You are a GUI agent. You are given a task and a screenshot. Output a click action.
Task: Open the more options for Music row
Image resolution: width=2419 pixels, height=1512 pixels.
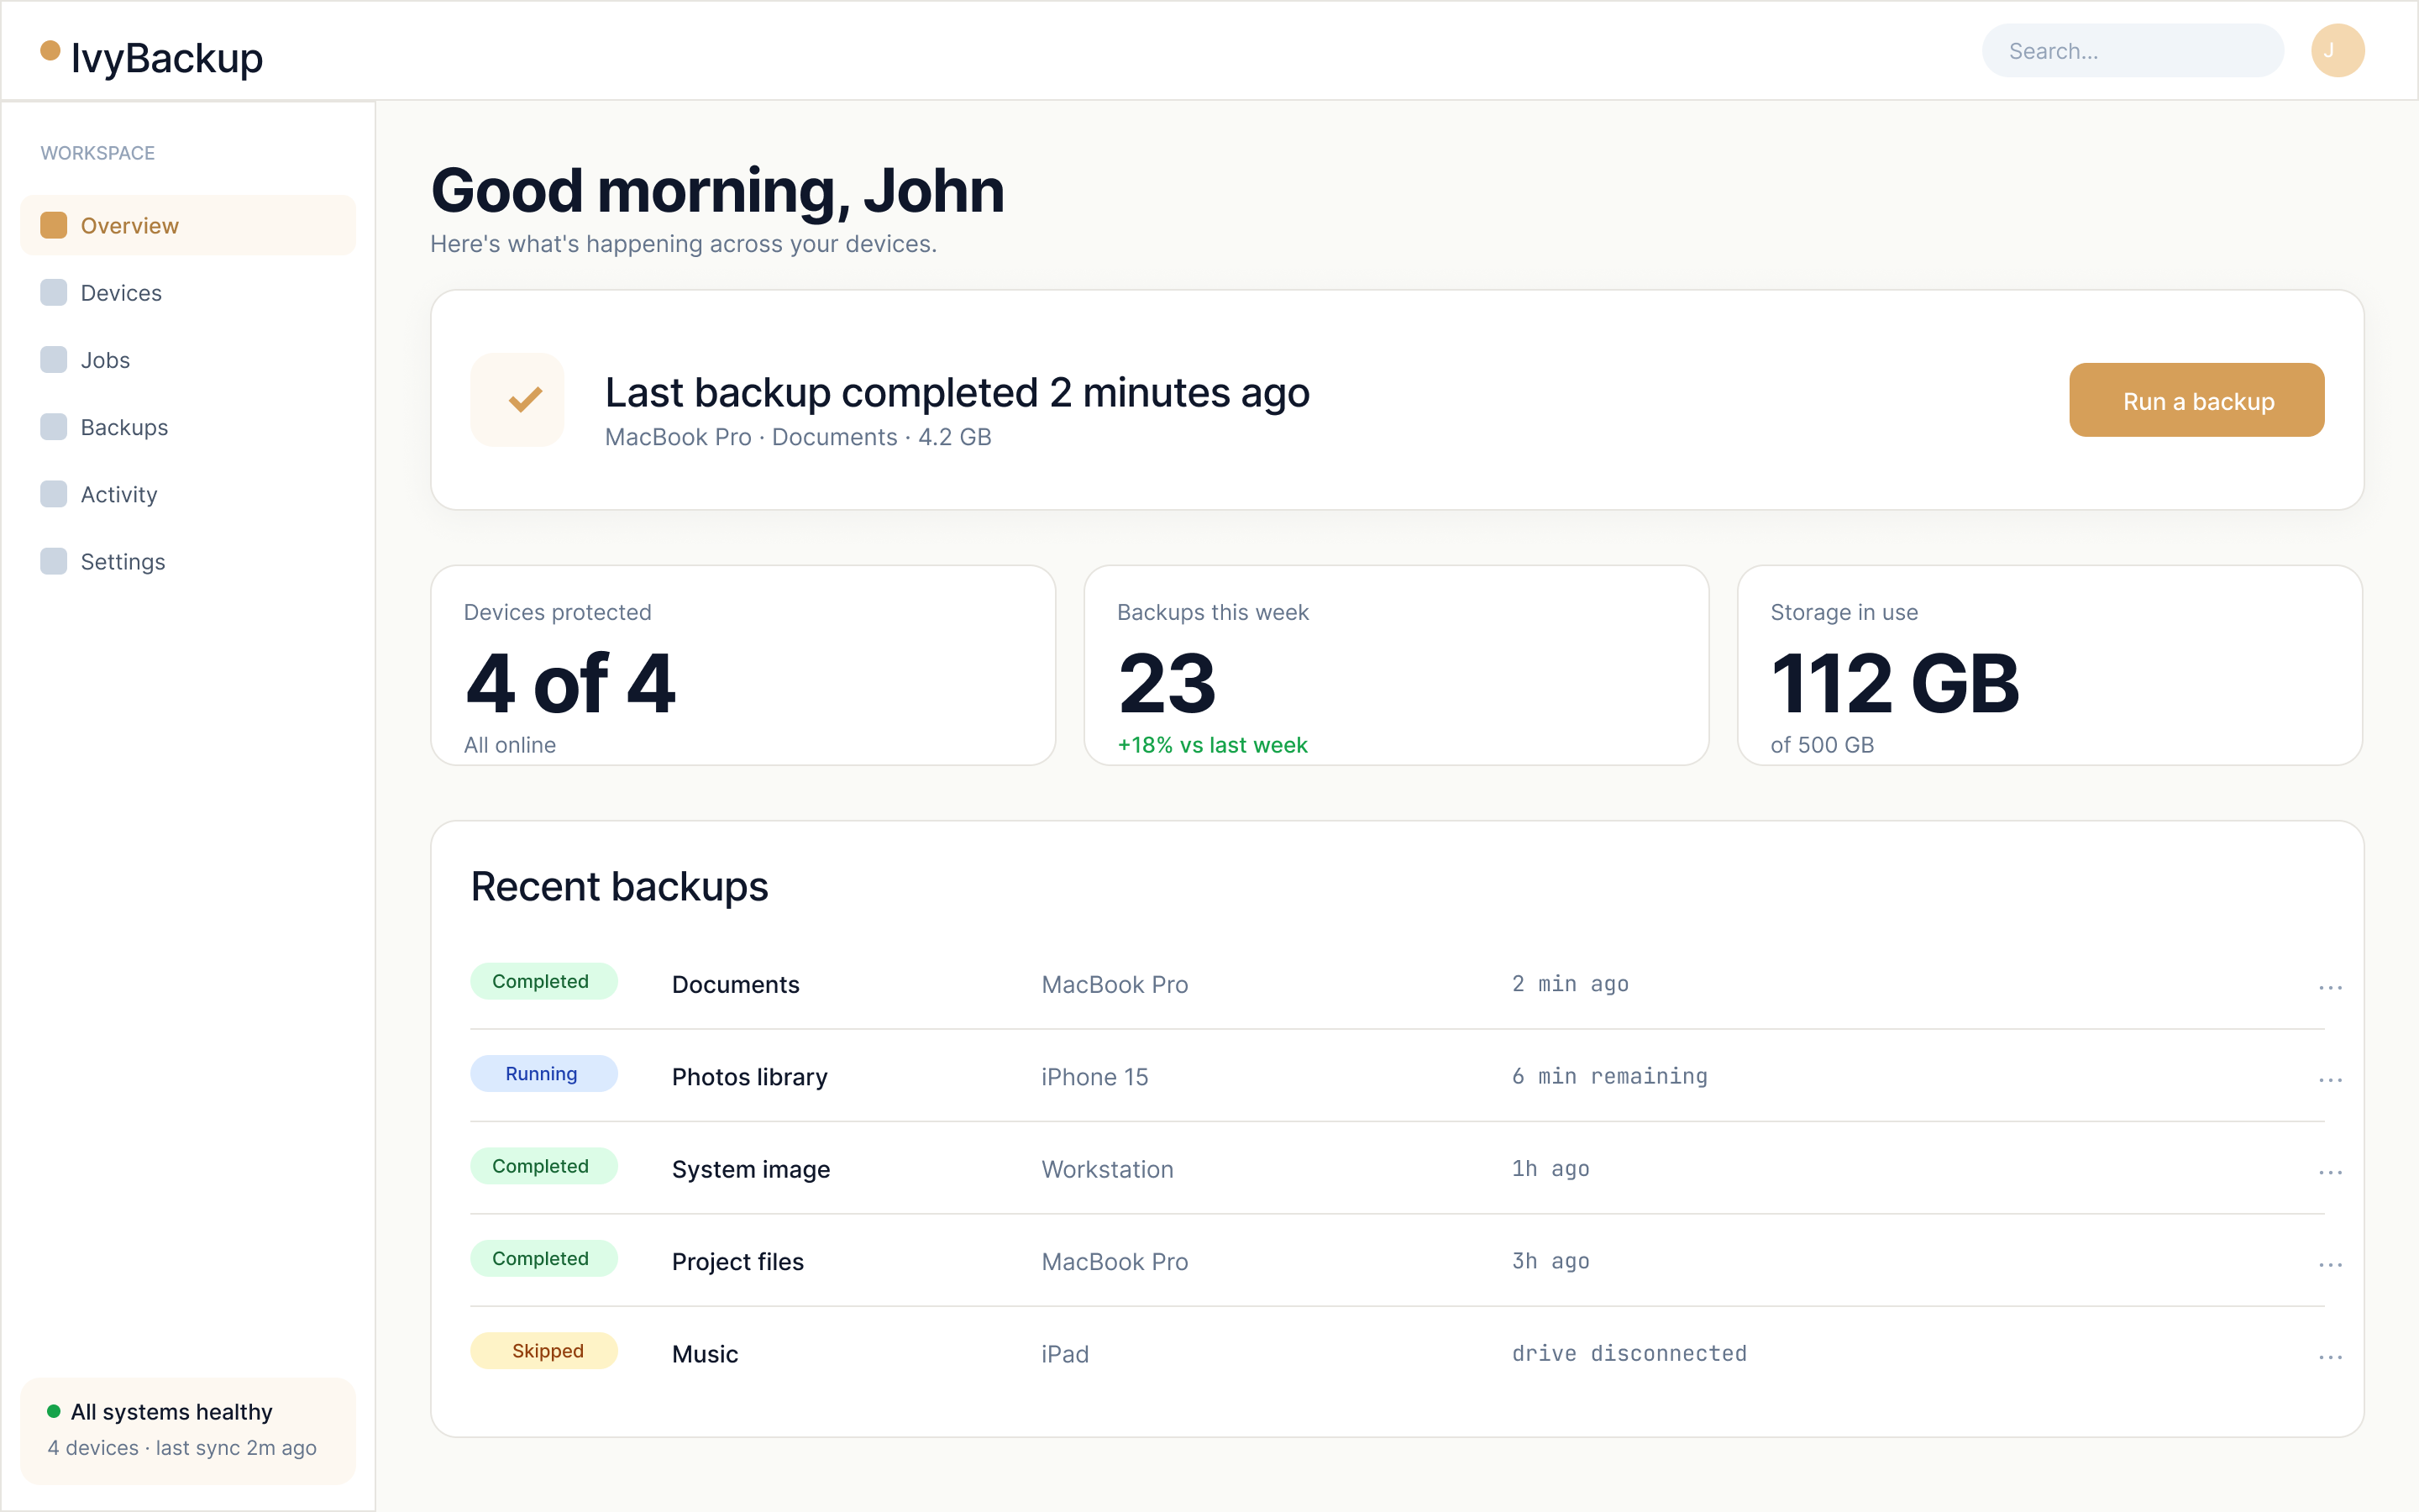[x=2330, y=1357]
